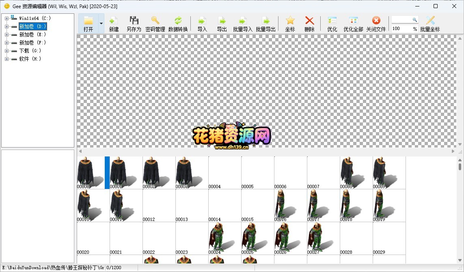This screenshot has height=272, width=464.
Task: Open the dropdown arrow beside 打开
Action: [101, 24]
